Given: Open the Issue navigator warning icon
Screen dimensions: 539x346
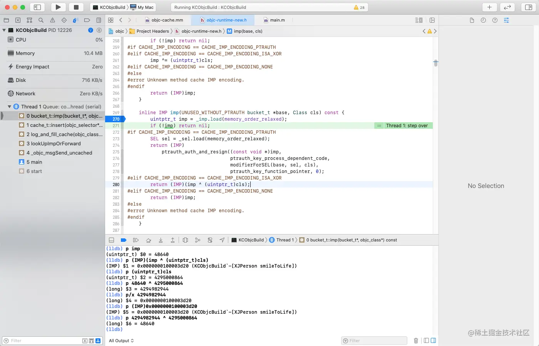Looking at the screenshot, I should pos(52,20).
